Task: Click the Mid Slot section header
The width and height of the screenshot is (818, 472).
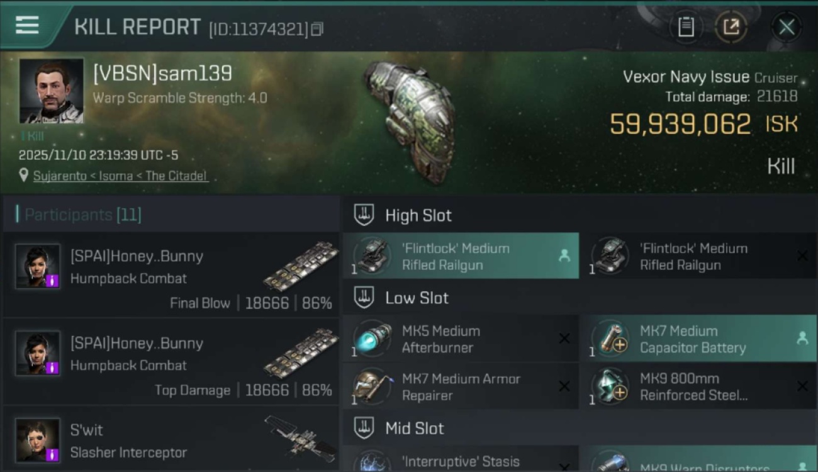Action: pyautogui.click(x=414, y=429)
